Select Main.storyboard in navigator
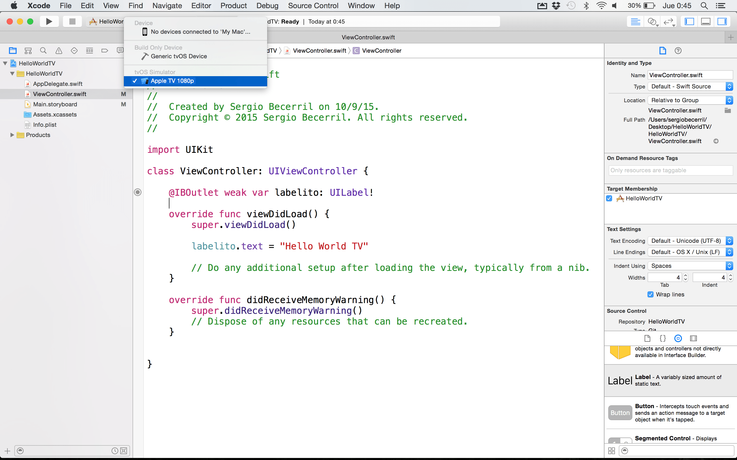 pos(55,104)
